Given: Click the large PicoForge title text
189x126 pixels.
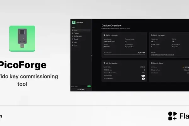Looking at the screenshot, I should (x=23, y=65).
